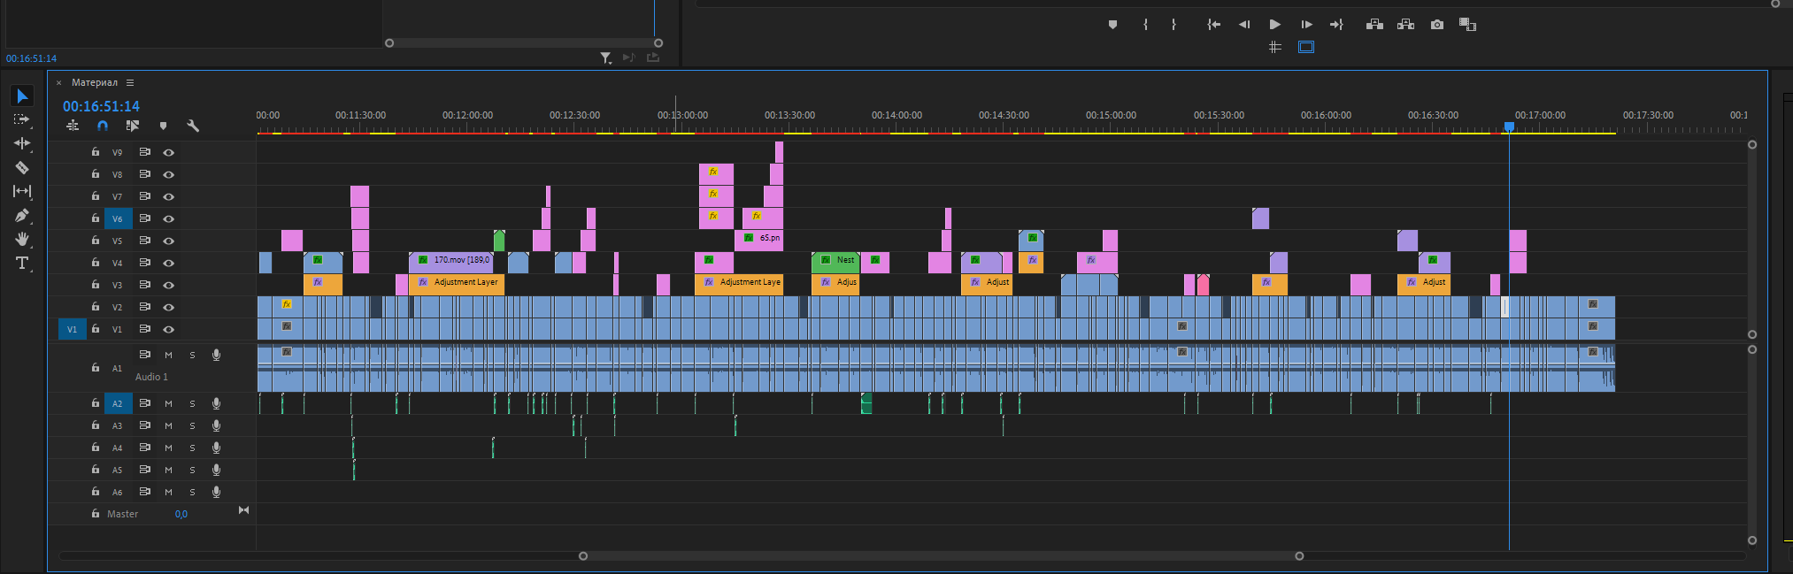Select the Track Select Forward tool

click(x=22, y=119)
